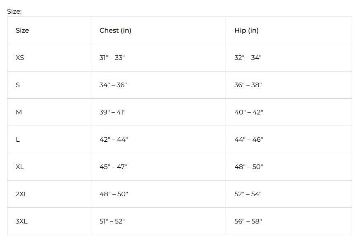The width and height of the screenshot is (362, 245).
Task: Click the XL hip measurement 48" – 50"
Action: [249, 167]
